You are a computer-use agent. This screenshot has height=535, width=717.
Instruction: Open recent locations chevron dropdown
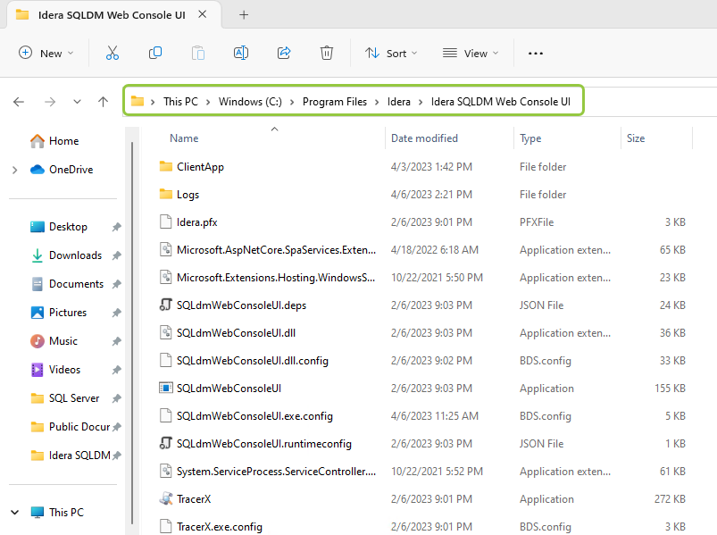77,102
